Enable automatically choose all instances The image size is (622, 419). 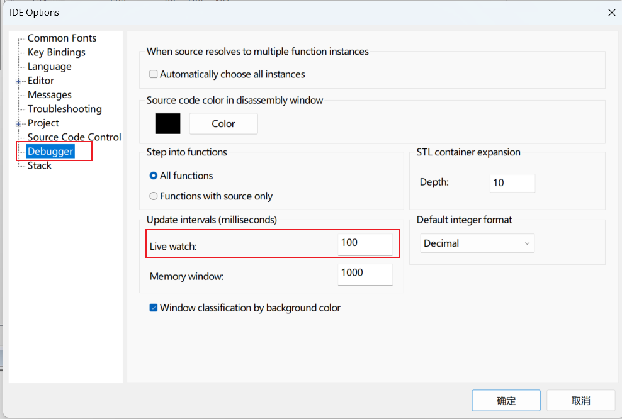(x=153, y=74)
